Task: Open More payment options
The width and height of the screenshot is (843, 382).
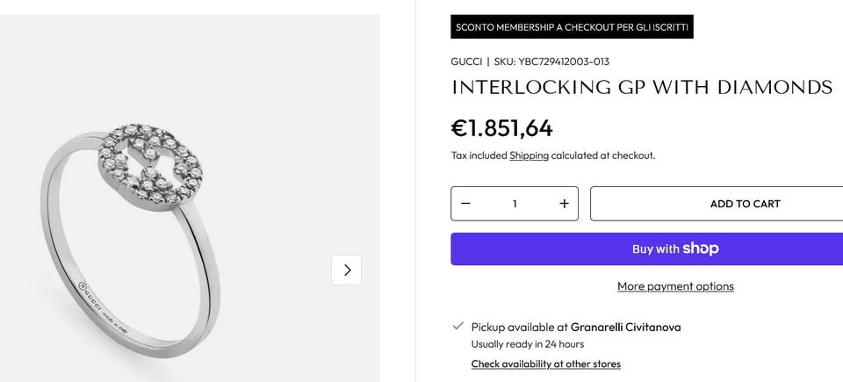Action: (x=674, y=286)
